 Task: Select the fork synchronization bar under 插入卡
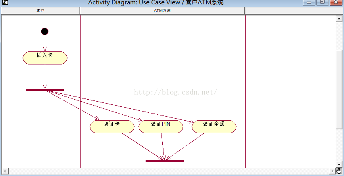pos(45,90)
